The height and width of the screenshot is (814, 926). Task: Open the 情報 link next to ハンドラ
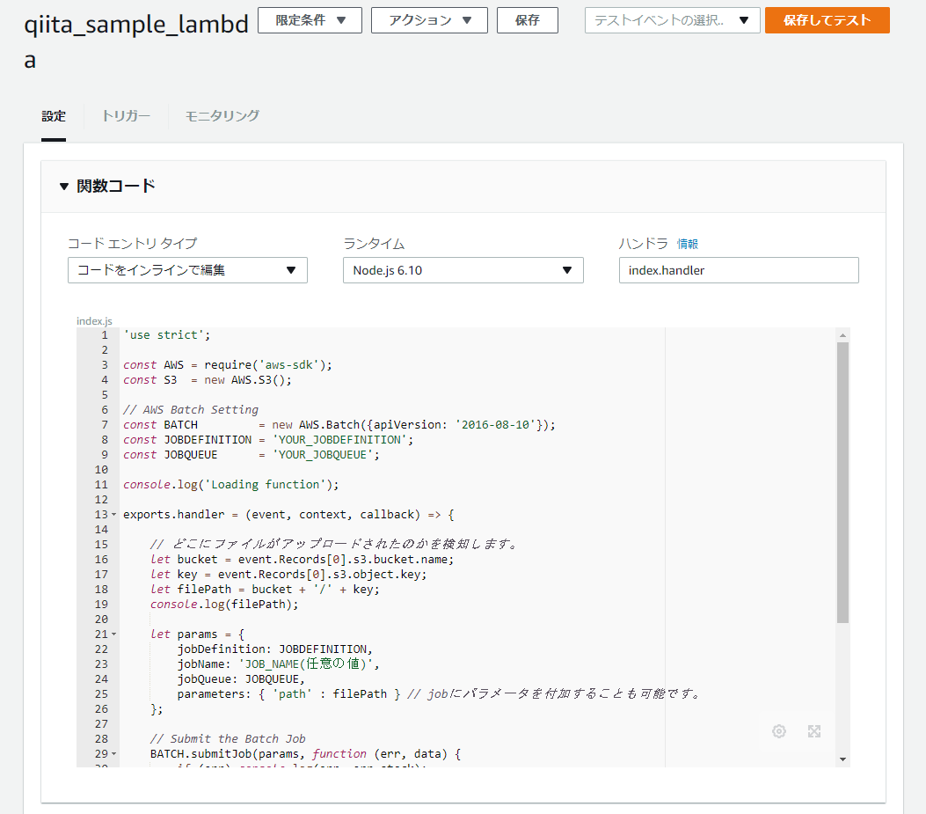(689, 244)
